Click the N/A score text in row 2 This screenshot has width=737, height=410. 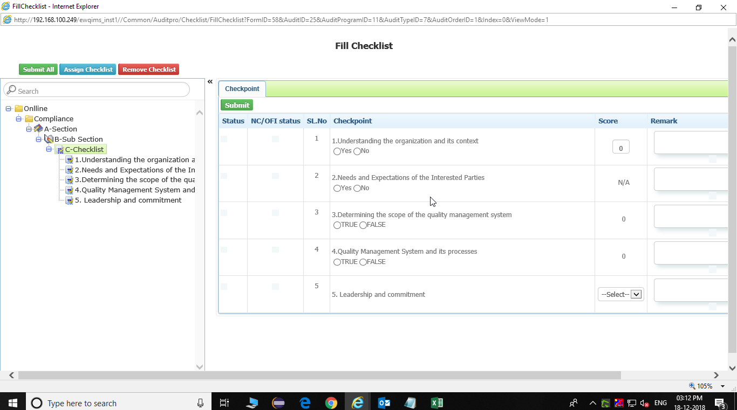pyautogui.click(x=624, y=183)
